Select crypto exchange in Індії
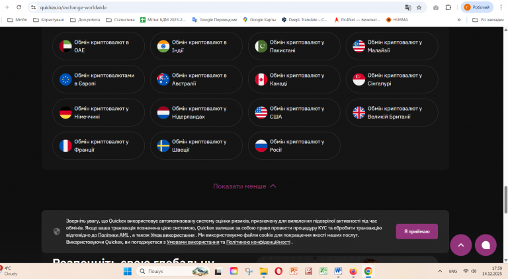508x279 pixels. pos(196,46)
